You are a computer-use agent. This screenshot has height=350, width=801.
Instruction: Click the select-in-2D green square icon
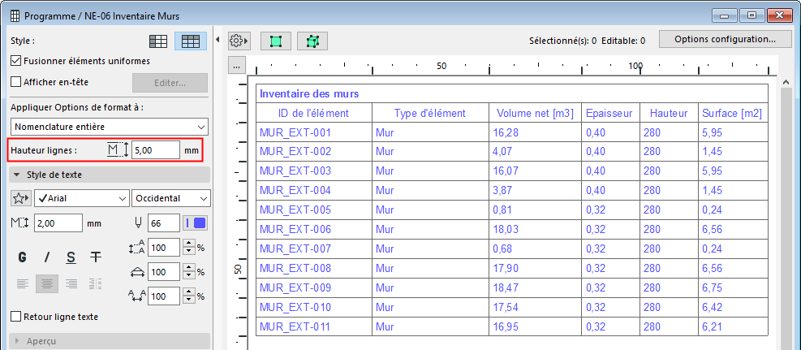click(x=276, y=41)
